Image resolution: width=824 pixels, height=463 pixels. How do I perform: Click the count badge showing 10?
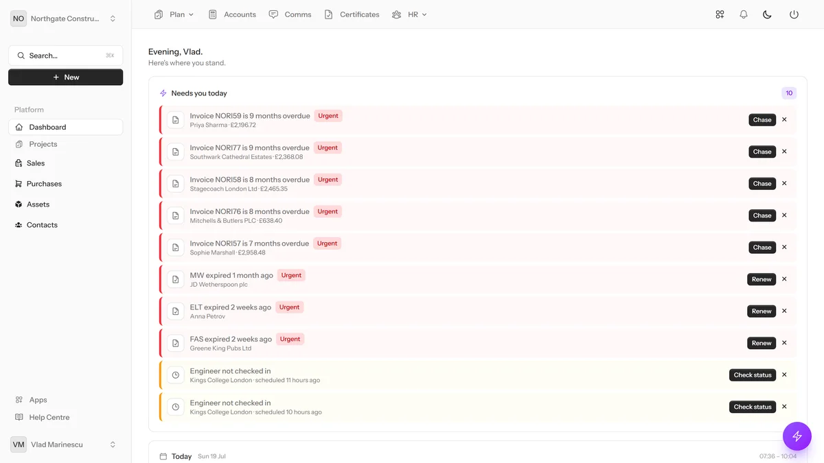[x=789, y=93]
